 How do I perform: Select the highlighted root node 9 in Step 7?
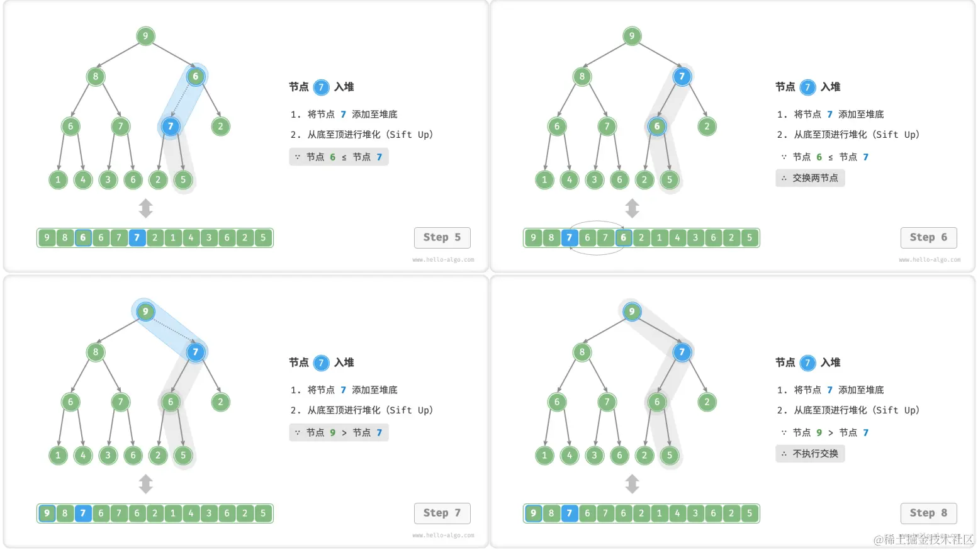[145, 311]
